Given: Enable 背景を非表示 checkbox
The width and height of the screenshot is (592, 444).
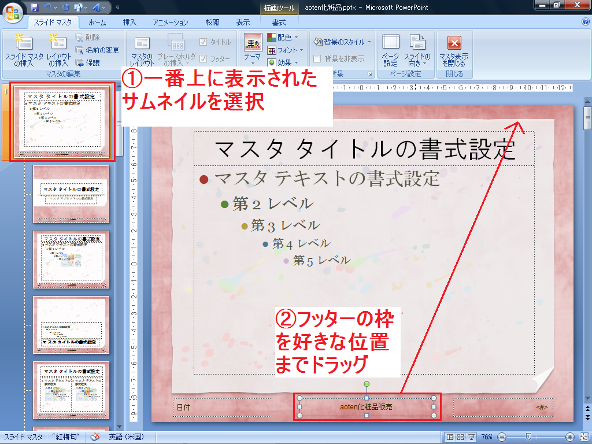Looking at the screenshot, I should [317, 58].
